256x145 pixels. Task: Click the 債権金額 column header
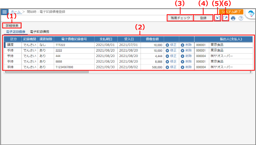152,39
